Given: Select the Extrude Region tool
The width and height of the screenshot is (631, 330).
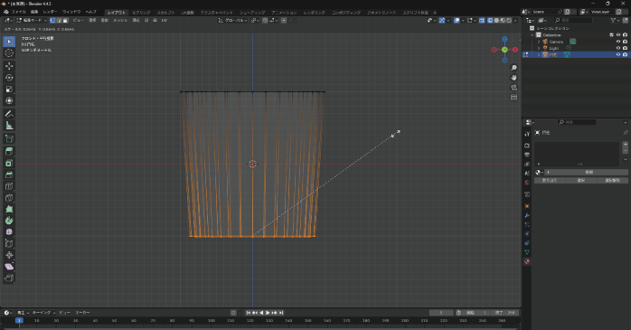Looking at the screenshot, I should [x=9, y=151].
